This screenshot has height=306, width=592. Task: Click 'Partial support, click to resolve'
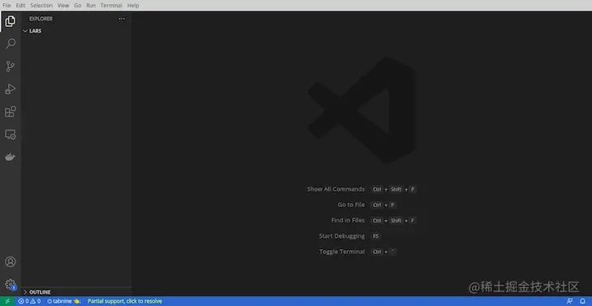pos(125,301)
